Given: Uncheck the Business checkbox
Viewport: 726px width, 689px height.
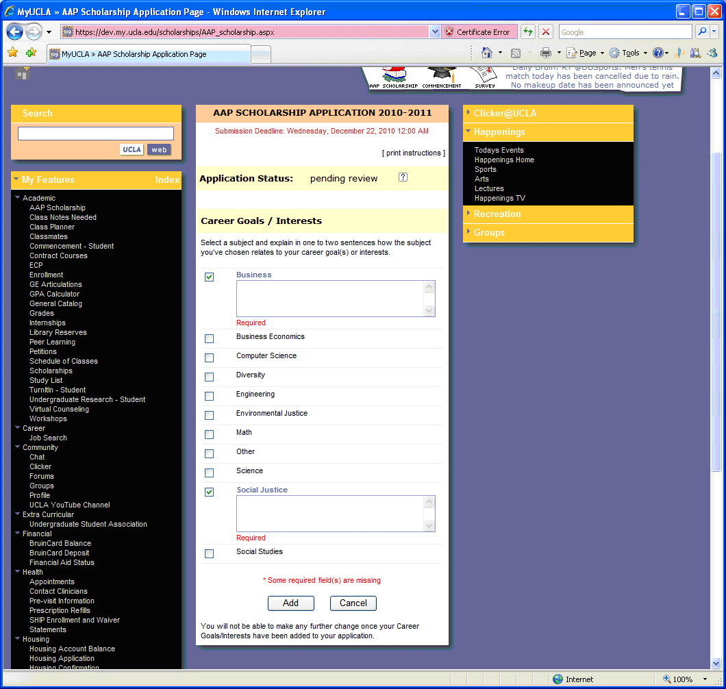Looking at the screenshot, I should pyautogui.click(x=209, y=277).
